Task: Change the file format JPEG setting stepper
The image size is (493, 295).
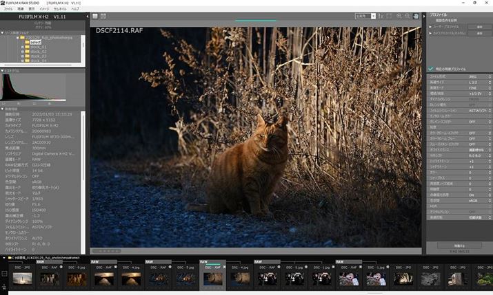Action: [490, 76]
